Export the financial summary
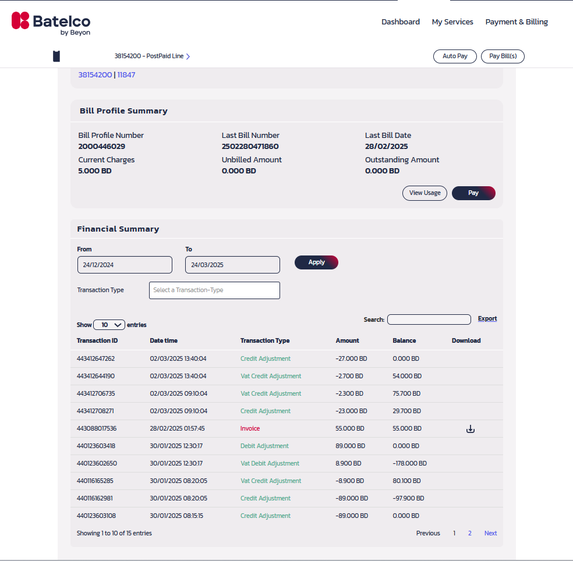The width and height of the screenshot is (573, 561). (487, 318)
